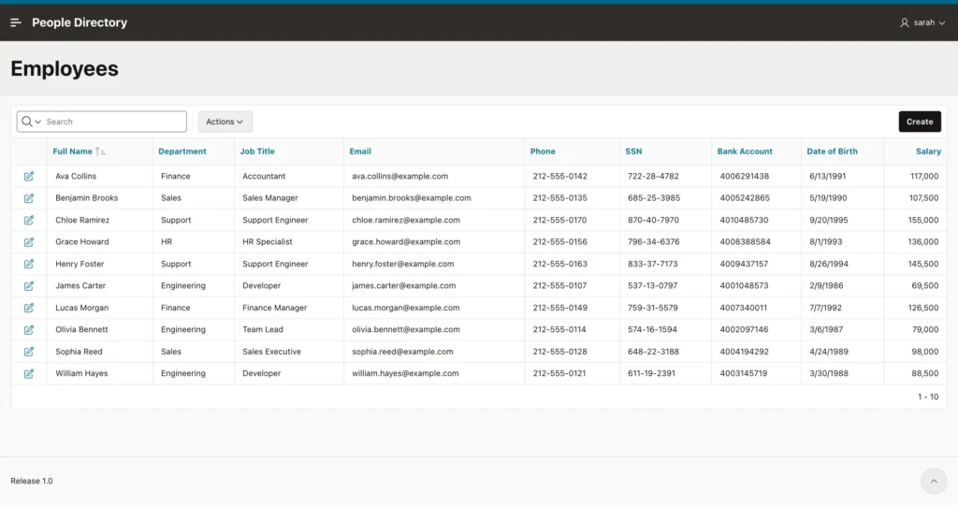Edit the Benjamin Brooks record
Screen dimensions: 958x505
29,198
